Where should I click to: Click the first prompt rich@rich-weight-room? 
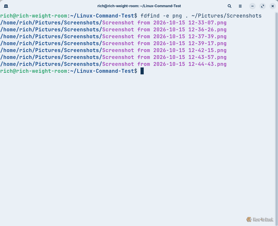[34, 16]
